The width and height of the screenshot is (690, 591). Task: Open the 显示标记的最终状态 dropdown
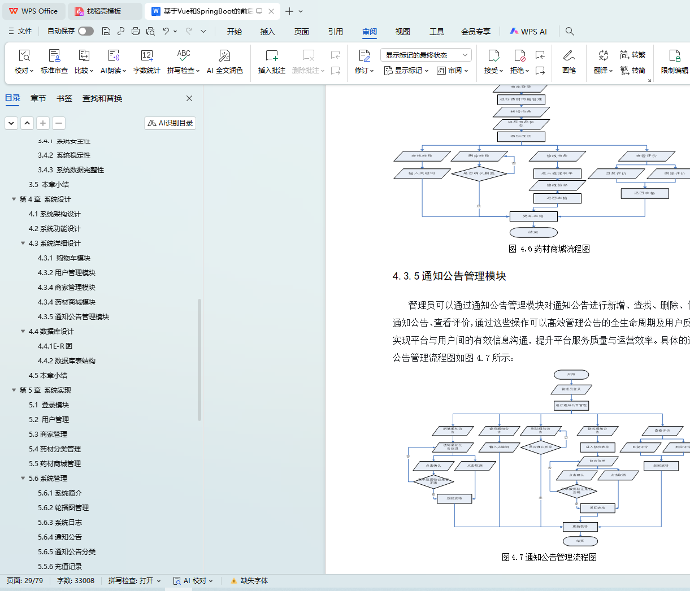point(426,55)
